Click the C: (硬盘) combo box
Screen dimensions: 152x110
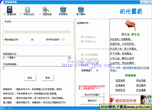point(37,58)
